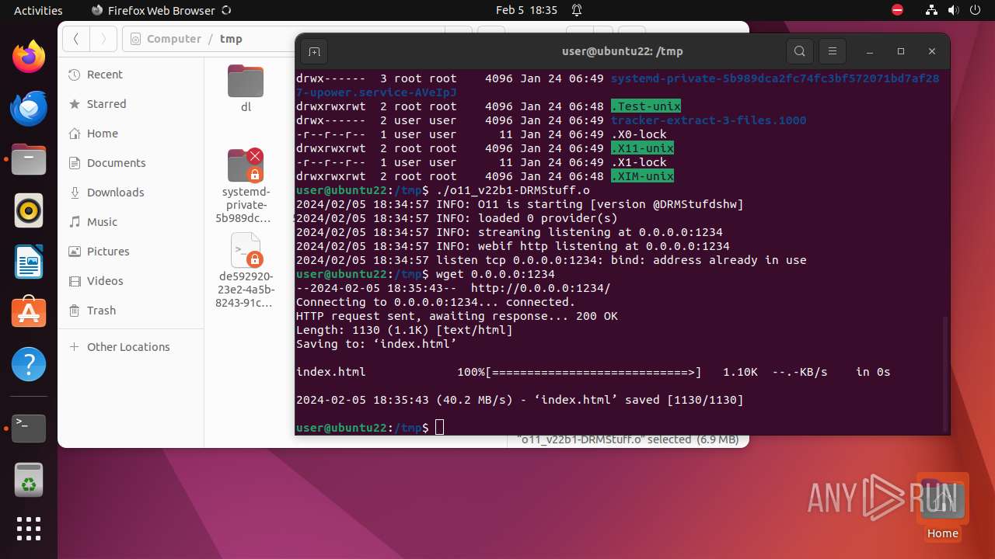Click the notification bell icon

coord(577,10)
